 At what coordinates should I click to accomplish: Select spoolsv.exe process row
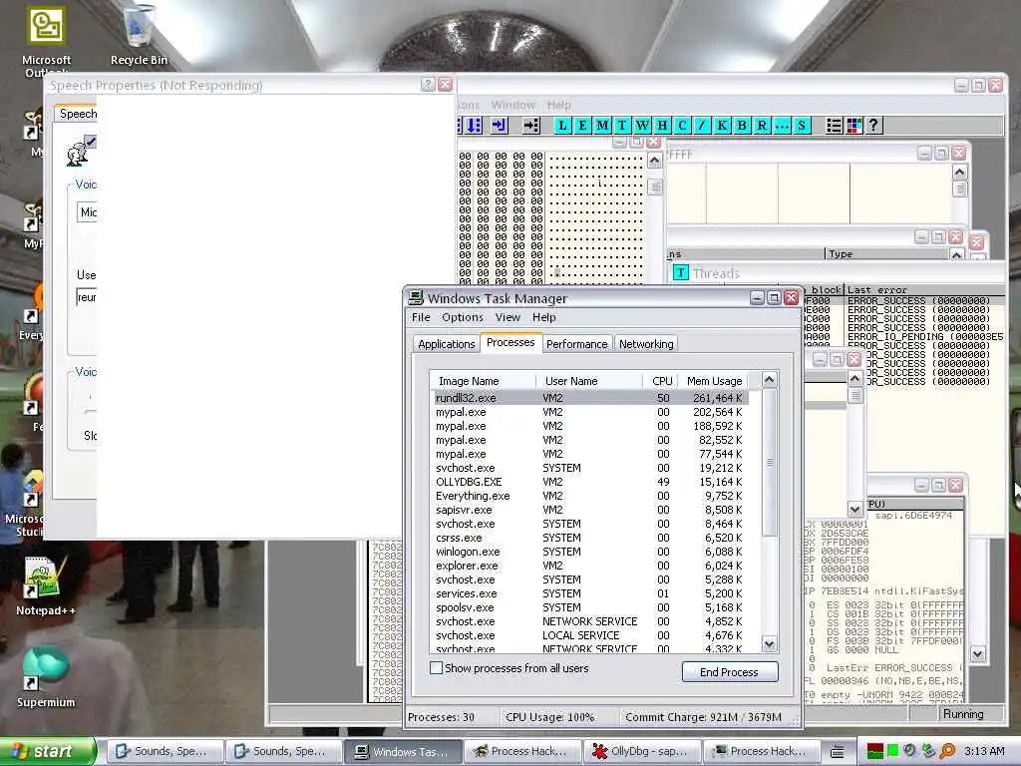[590, 607]
